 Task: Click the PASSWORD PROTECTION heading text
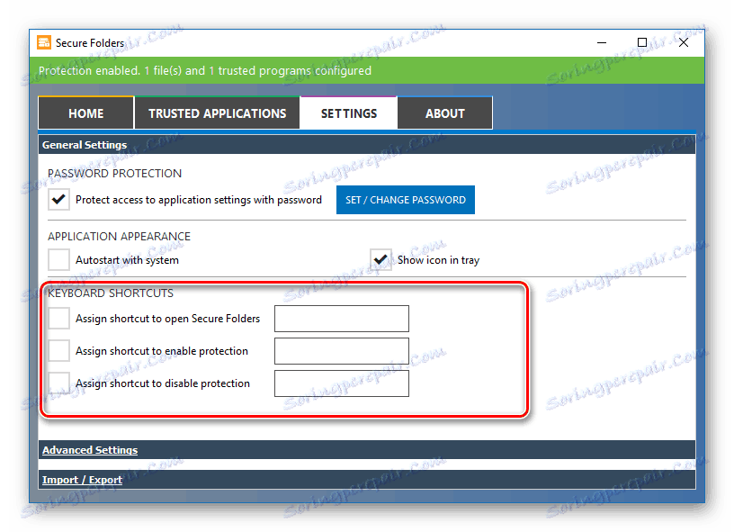pyautogui.click(x=115, y=173)
